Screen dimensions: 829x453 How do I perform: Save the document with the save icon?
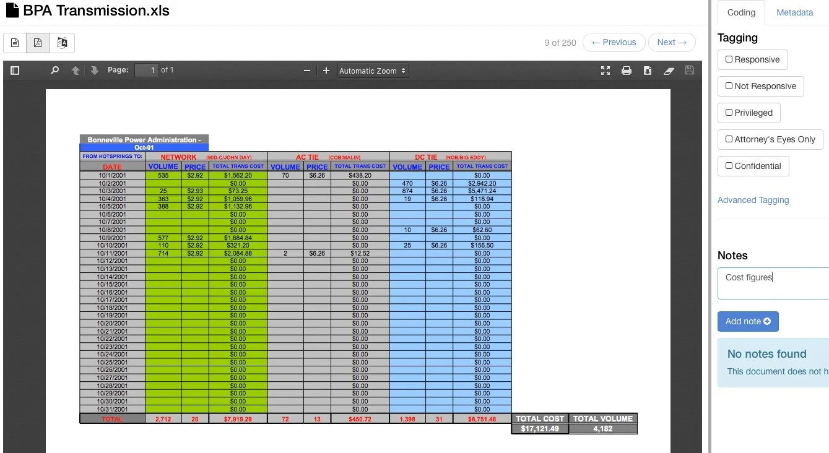pos(689,70)
